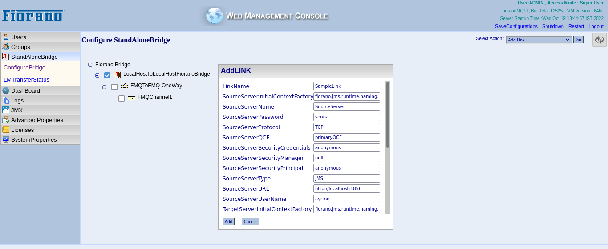608x249 pixels.
Task: Click the LocalHostToLocalHostFioranoBridge bridge icon
Action: click(x=118, y=74)
